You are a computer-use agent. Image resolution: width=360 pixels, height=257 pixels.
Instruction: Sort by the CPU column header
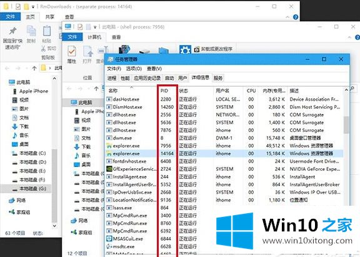tap(251, 91)
